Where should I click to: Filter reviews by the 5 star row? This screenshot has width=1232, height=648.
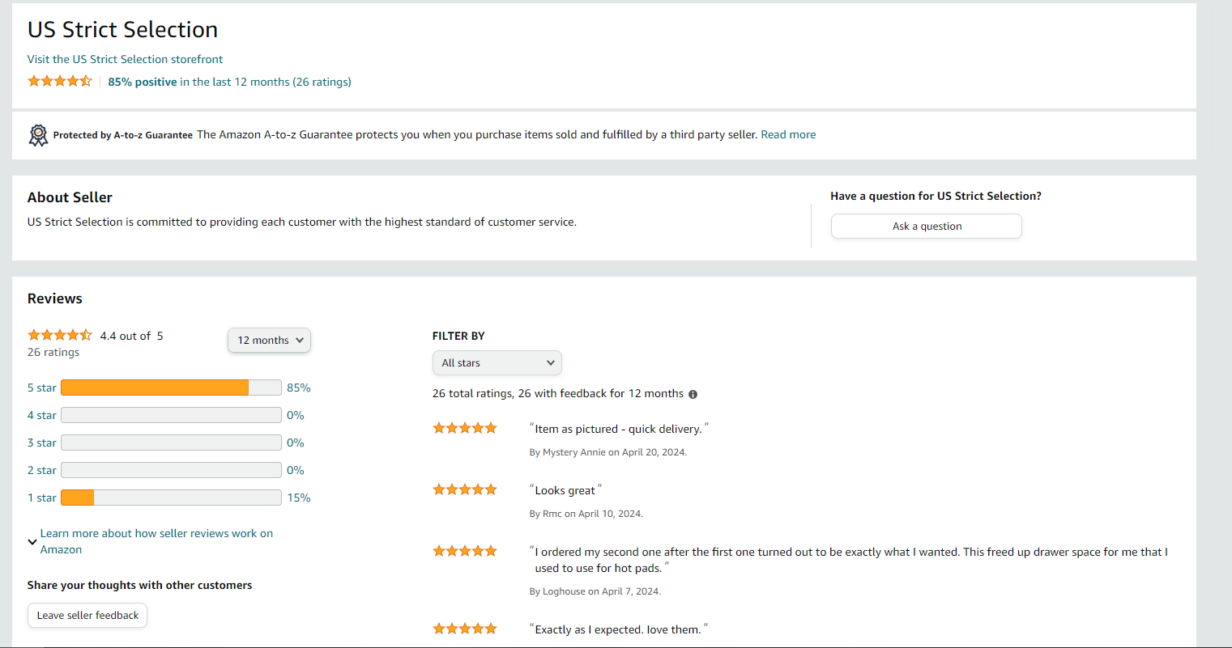[x=41, y=388]
